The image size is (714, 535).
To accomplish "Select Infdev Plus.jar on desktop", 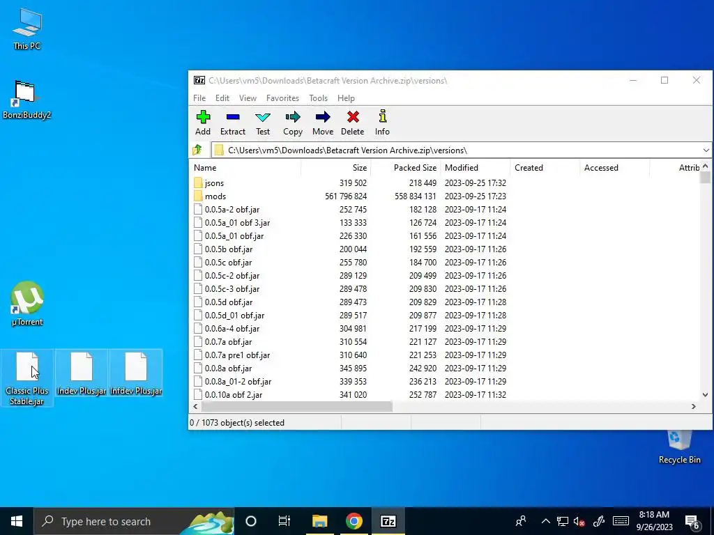I will coord(136,373).
